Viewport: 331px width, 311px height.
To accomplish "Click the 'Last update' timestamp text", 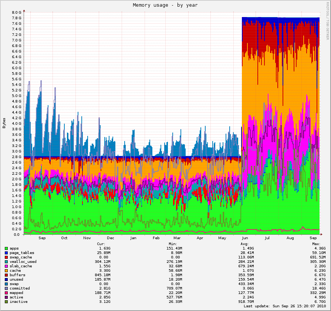I will pyautogui.click(x=285, y=306).
